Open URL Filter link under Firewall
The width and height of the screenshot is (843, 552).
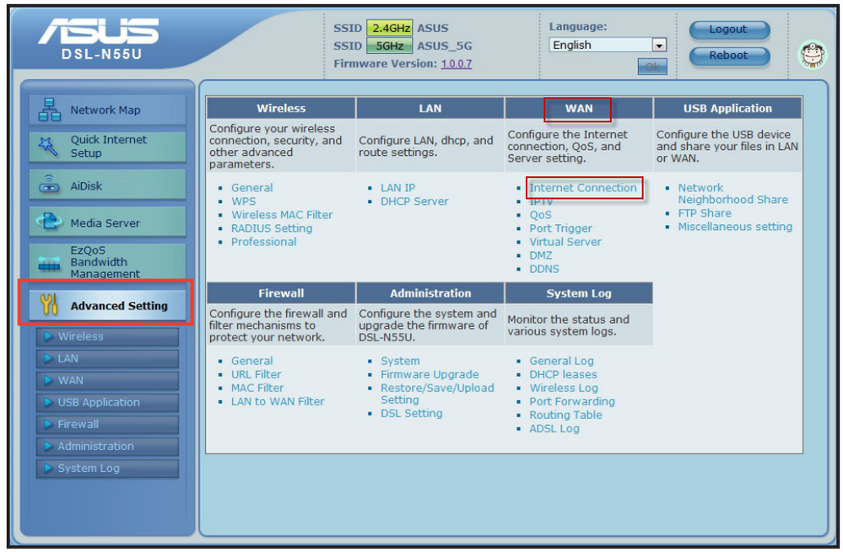pos(256,374)
